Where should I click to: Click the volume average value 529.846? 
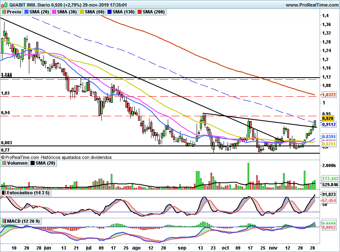[330, 185]
